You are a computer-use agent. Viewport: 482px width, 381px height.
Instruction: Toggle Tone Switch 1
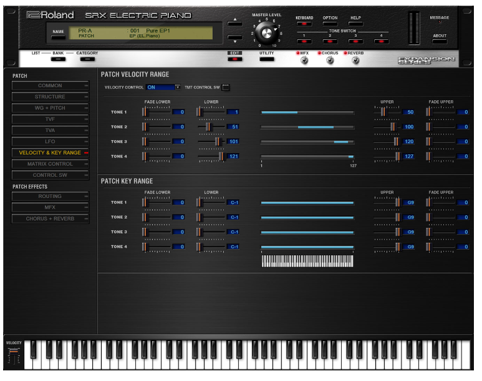pyautogui.click(x=304, y=41)
